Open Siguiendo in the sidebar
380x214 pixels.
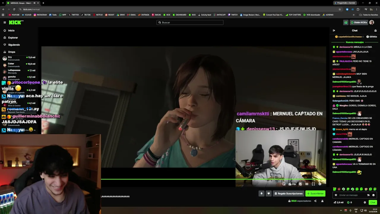click(14, 45)
